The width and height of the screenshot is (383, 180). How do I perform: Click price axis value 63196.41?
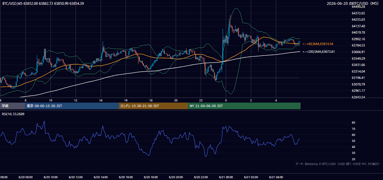(358, 78)
